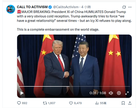Click the 4 小時 post timestamp

click(x=86, y=7)
